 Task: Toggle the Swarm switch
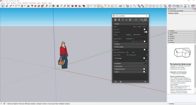pos(144,72)
